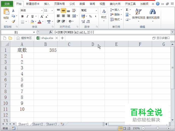The height and width of the screenshot is (131, 175).
Task: Click the fx Insert Function icon
Action: coord(51,32)
